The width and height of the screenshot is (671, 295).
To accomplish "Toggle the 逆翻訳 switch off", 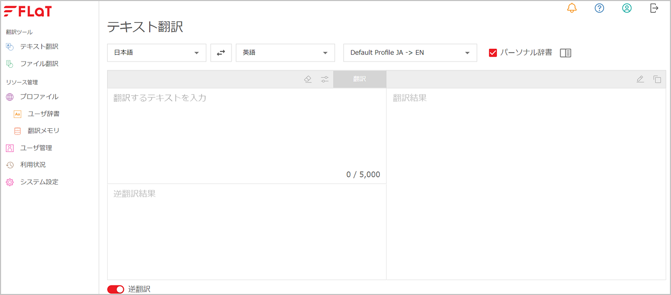I will (x=116, y=289).
